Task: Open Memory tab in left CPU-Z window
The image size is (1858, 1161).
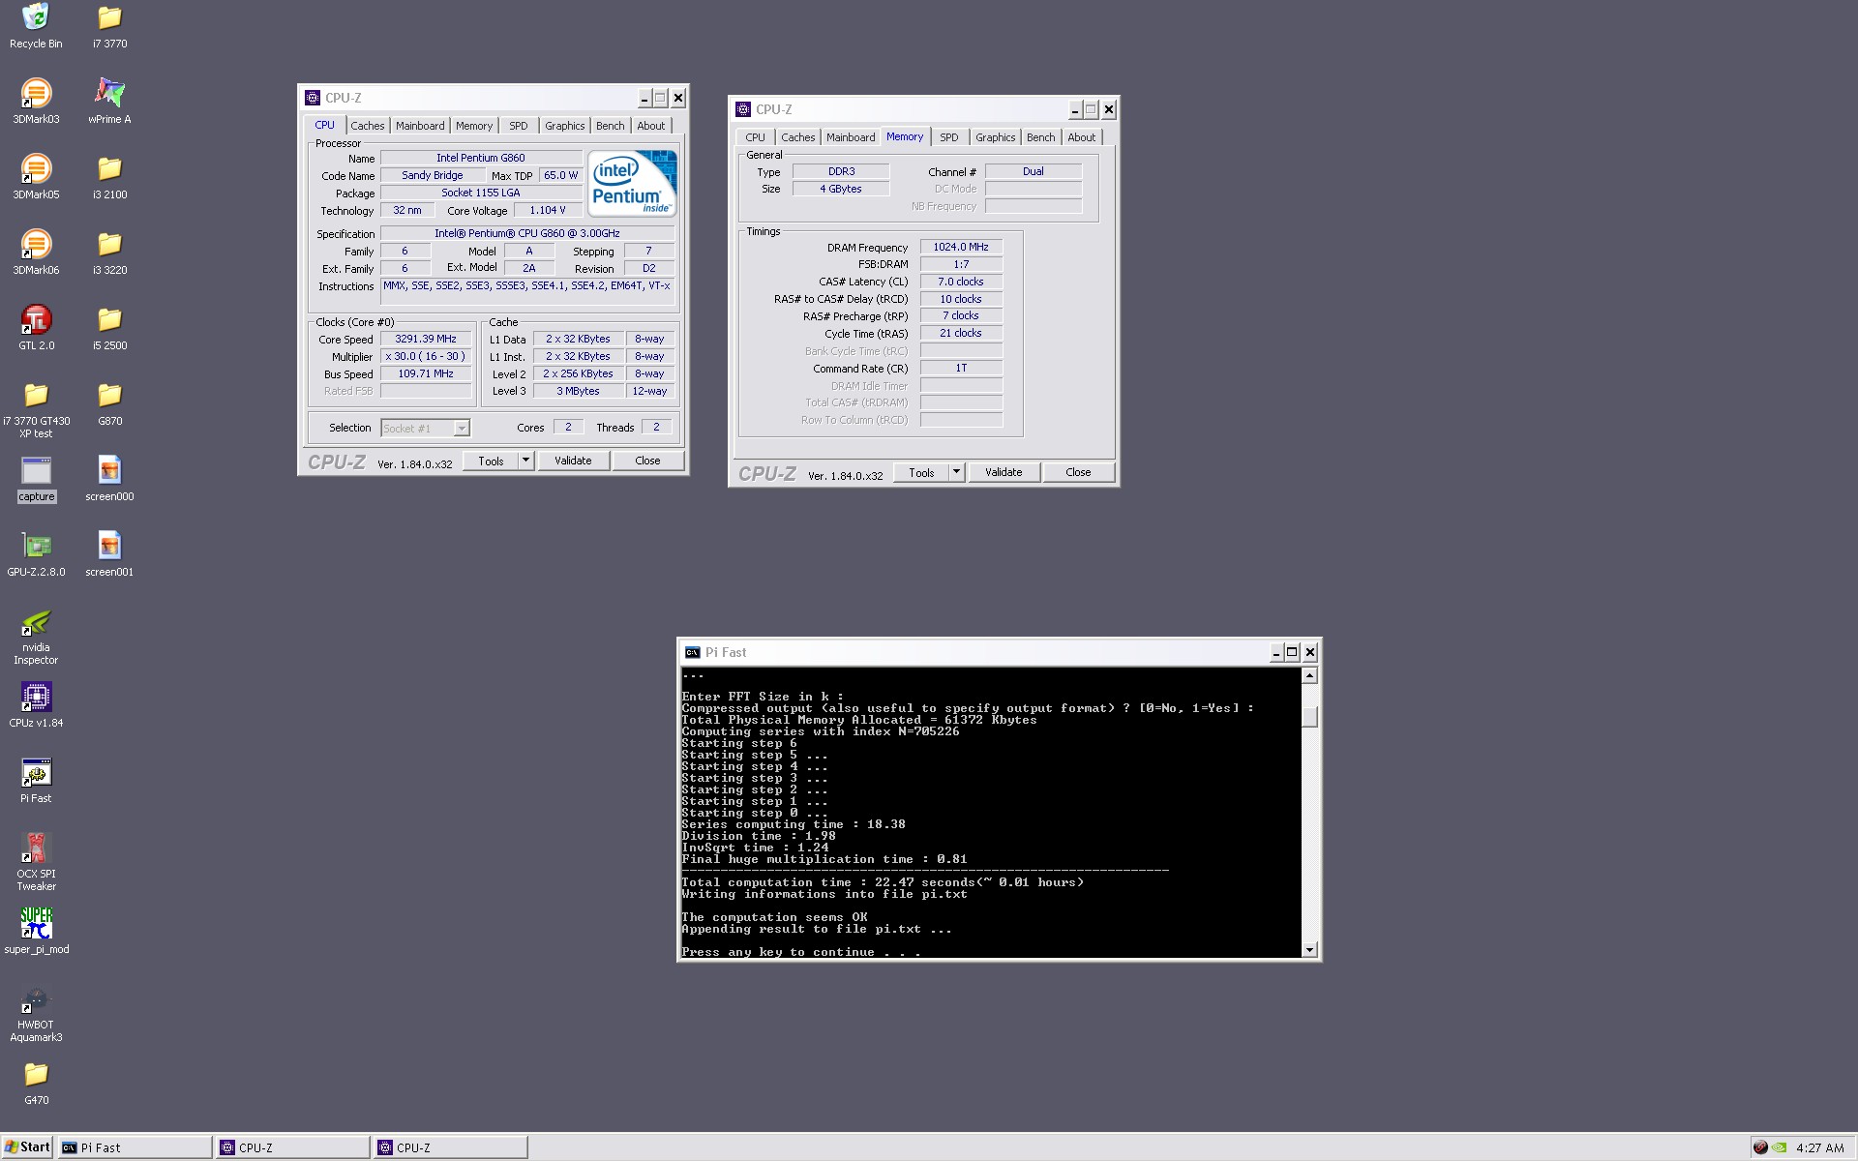Action: click(x=474, y=126)
